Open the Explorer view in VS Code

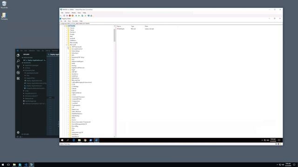(18, 55)
